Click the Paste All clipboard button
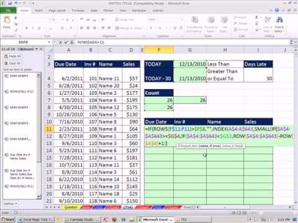The image size is (298, 223). click(x=12, y=56)
